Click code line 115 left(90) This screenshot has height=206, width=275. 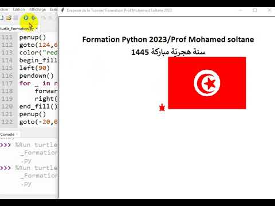34,68
